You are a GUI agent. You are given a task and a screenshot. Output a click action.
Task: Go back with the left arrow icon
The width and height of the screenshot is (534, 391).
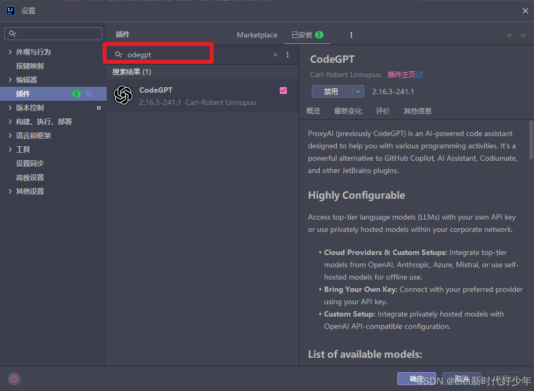(x=509, y=35)
